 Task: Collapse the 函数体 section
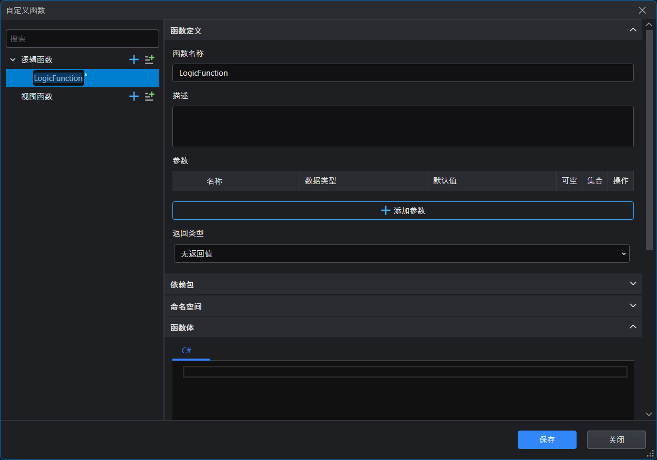(x=633, y=327)
